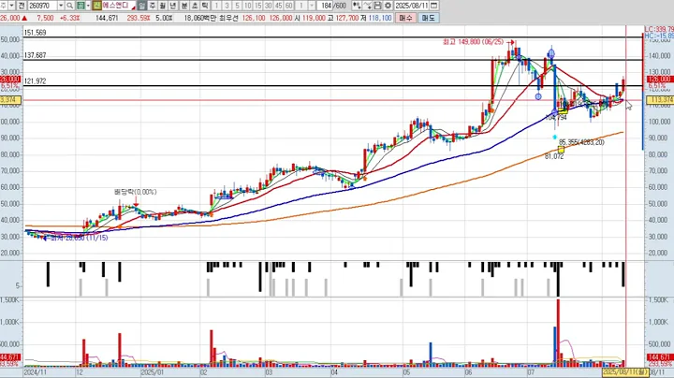This screenshot has height=378, width=674.
Task: Click the 81,072 annotation label
Action: pyautogui.click(x=554, y=157)
